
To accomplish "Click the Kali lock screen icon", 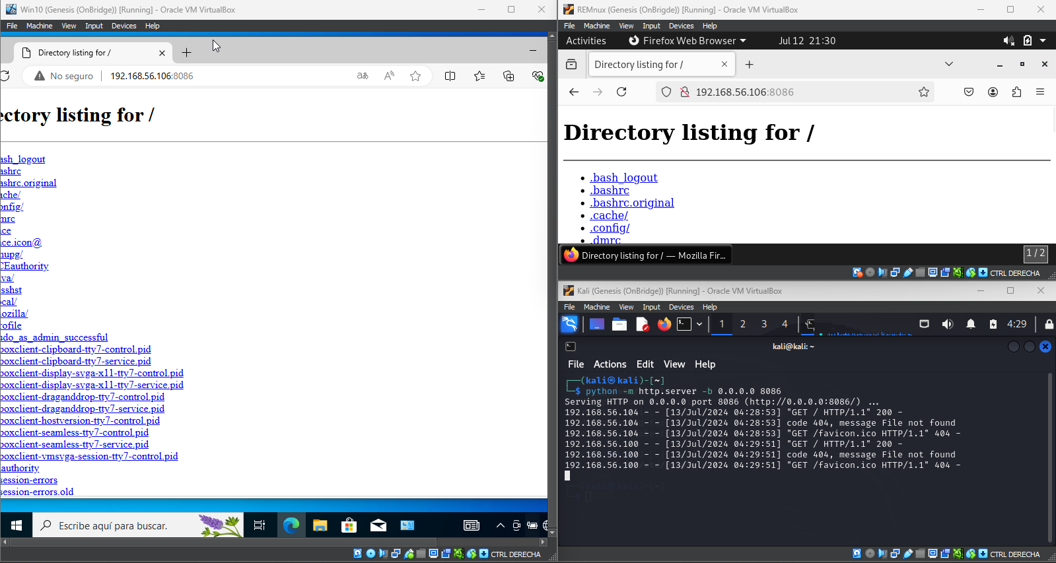I will [1049, 324].
